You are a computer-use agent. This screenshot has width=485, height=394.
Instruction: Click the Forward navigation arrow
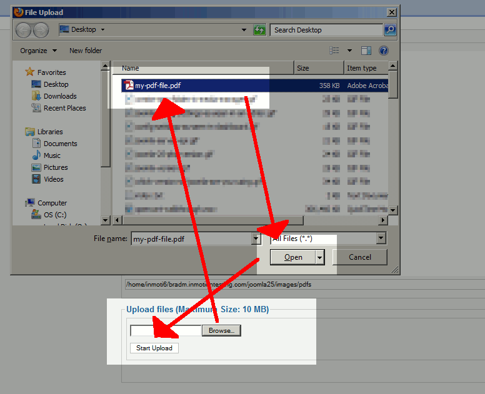pos(41,31)
